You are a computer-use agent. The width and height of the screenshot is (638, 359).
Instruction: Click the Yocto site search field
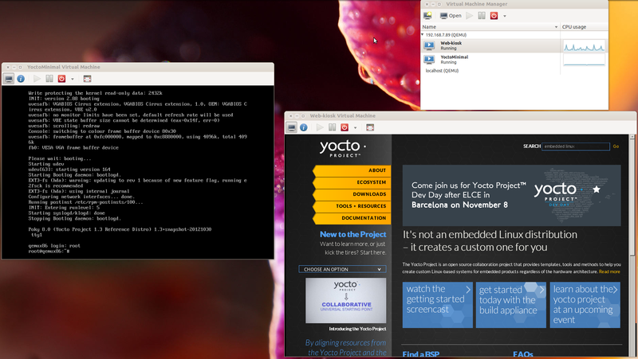click(x=575, y=146)
